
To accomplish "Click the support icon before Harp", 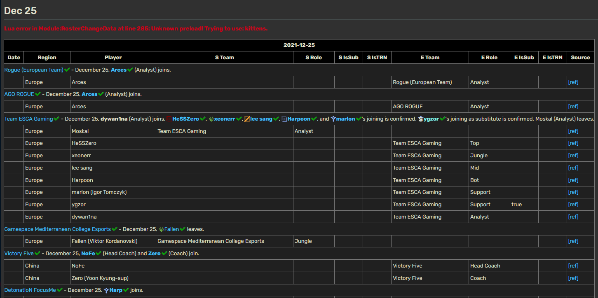I will click(106, 290).
